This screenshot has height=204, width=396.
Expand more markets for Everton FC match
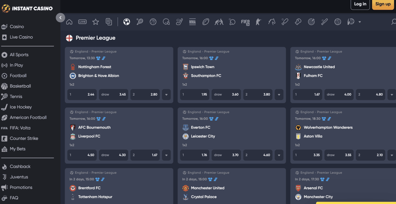[x=279, y=155]
